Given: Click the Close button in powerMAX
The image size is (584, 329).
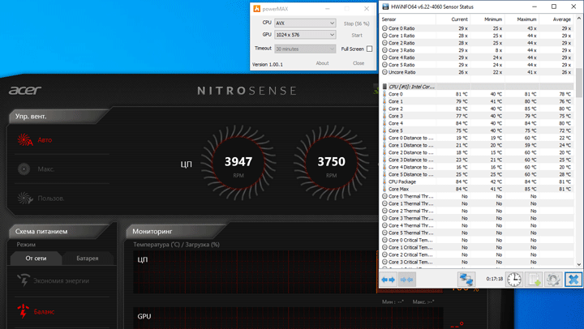Looking at the screenshot, I should (x=359, y=63).
